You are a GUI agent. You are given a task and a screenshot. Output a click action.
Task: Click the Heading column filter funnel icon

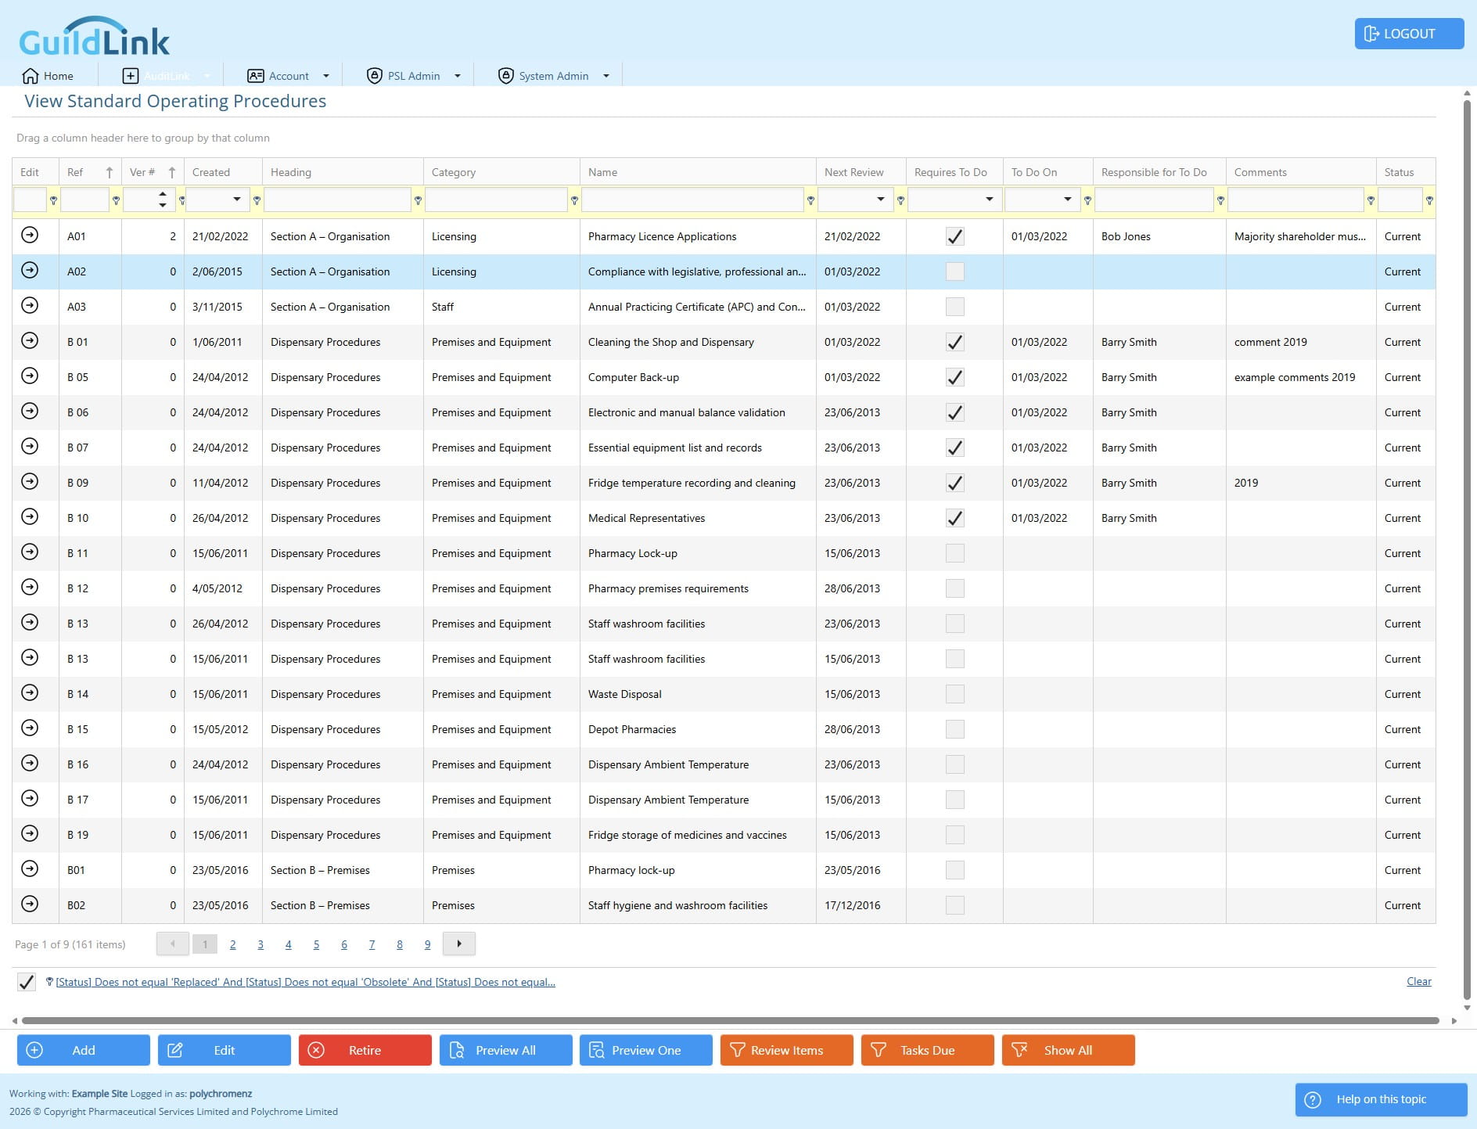[x=418, y=201]
